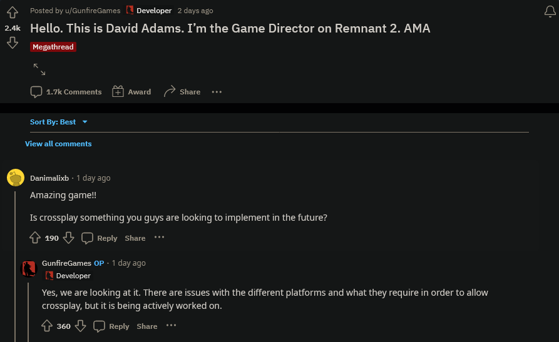Downvote the Remnant 2 AMA post
This screenshot has width=559, height=342.
(x=13, y=43)
